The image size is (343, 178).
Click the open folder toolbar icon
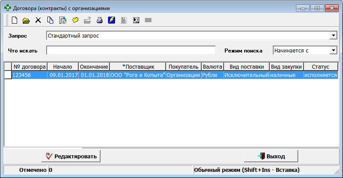click(x=26, y=20)
